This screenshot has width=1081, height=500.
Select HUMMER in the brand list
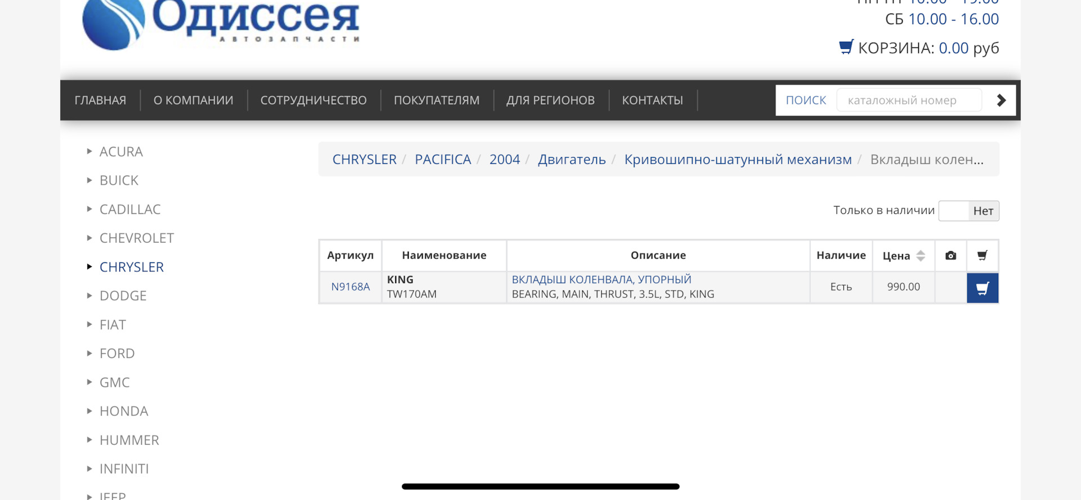pyautogui.click(x=129, y=440)
